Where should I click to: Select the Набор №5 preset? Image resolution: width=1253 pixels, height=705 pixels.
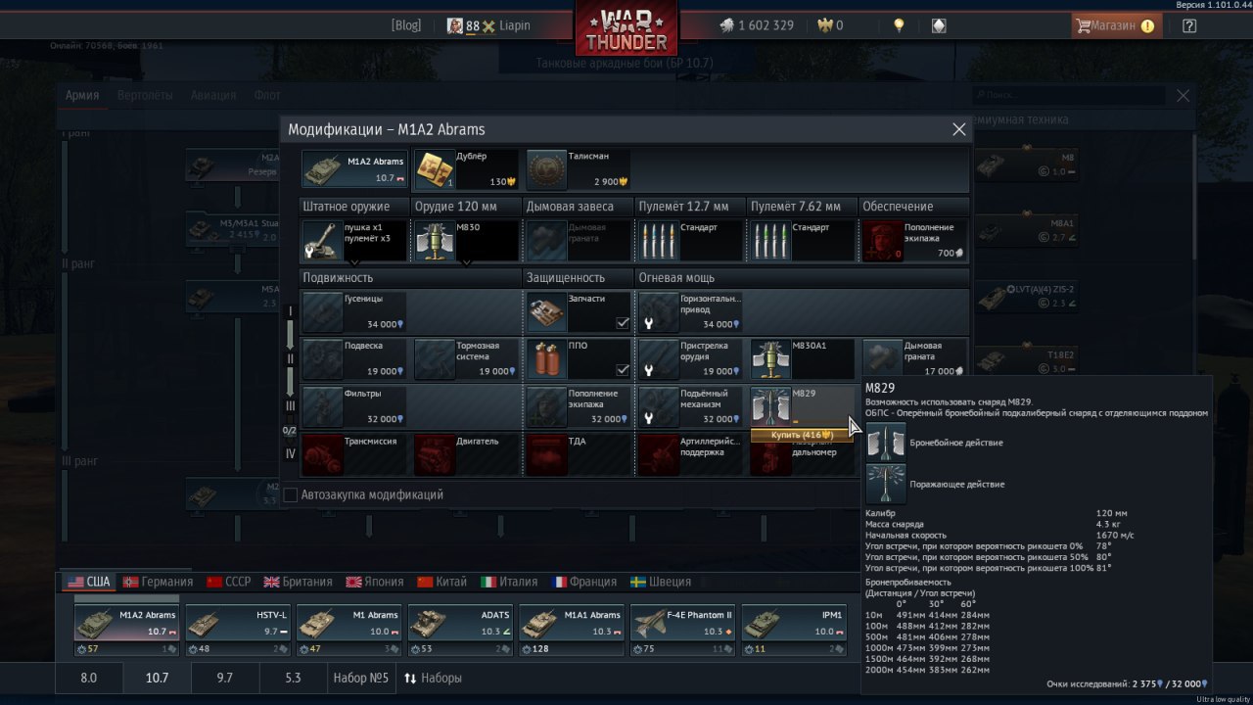point(361,678)
